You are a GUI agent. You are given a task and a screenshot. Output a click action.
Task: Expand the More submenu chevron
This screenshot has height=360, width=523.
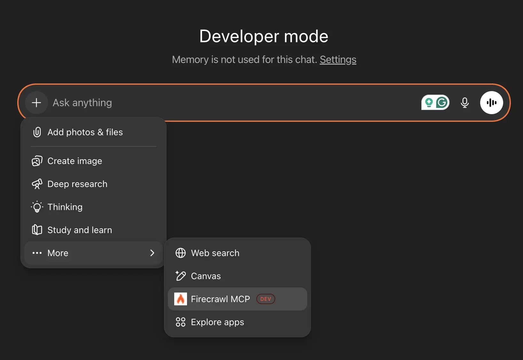pyautogui.click(x=152, y=253)
